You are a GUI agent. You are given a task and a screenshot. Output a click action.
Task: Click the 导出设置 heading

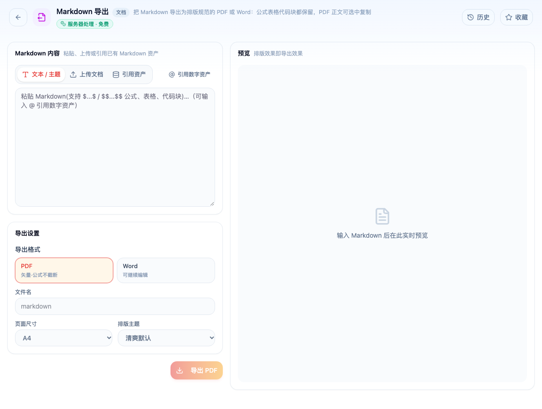point(27,234)
